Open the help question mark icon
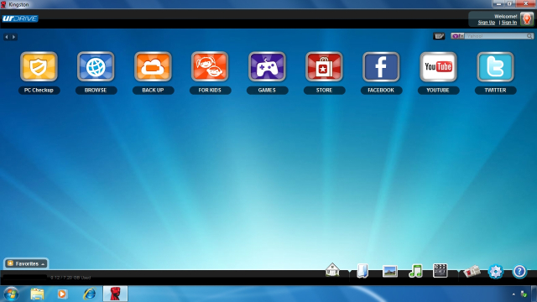537x302 pixels. click(519, 272)
